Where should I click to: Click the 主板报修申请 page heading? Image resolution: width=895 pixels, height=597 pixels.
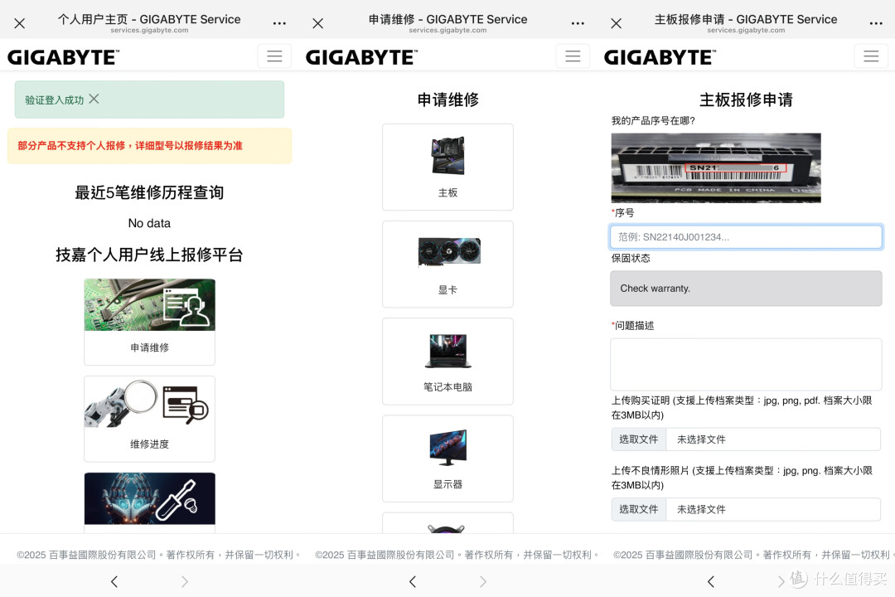pos(746,100)
